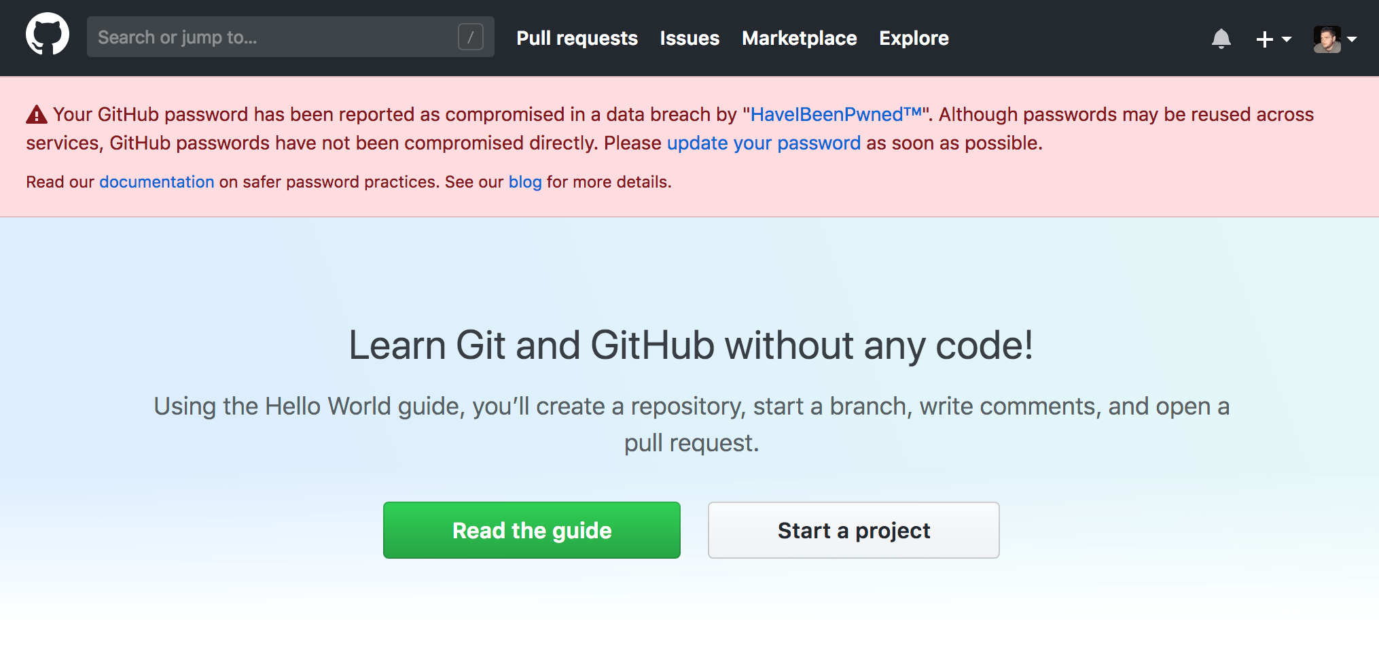Click the slash shortcut key icon
The image size is (1379, 662).
click(470, 37)
